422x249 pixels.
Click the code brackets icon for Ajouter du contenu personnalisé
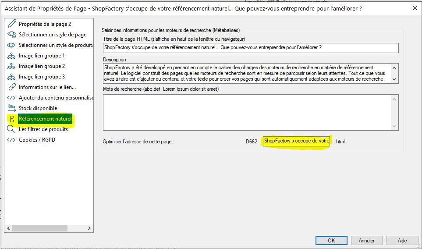(x=11, y=98)
